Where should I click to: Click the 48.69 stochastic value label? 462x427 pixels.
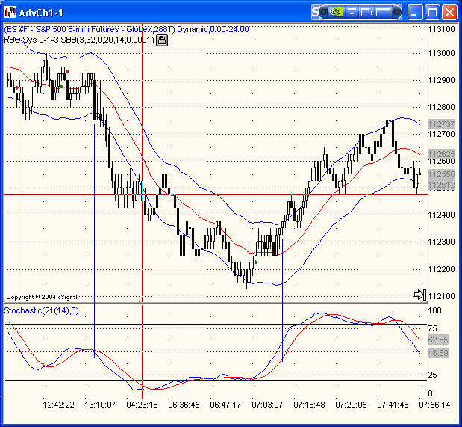click(437, 352)
